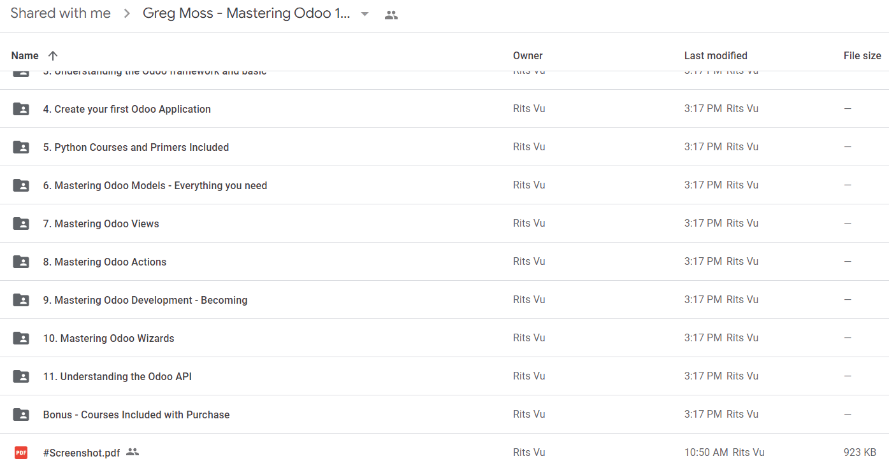Click the 10:50 AM modified time
Screen dimensions: 889x468
[706, 452]
